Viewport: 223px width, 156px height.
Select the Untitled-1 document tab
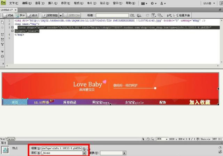coord(7,10)
